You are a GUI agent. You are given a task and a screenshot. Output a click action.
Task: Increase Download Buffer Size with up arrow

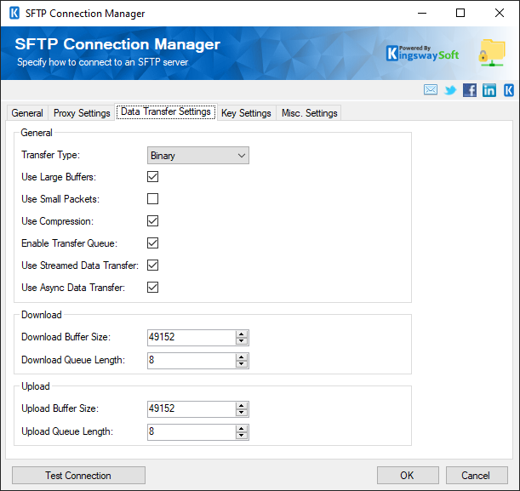coord(242,334)
